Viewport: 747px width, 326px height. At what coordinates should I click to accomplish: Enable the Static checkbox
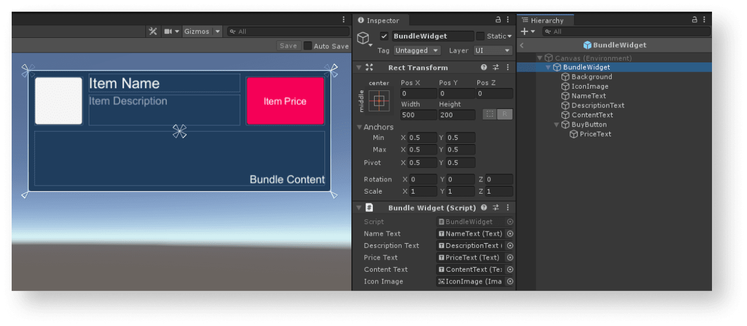(x=480, y=36)
